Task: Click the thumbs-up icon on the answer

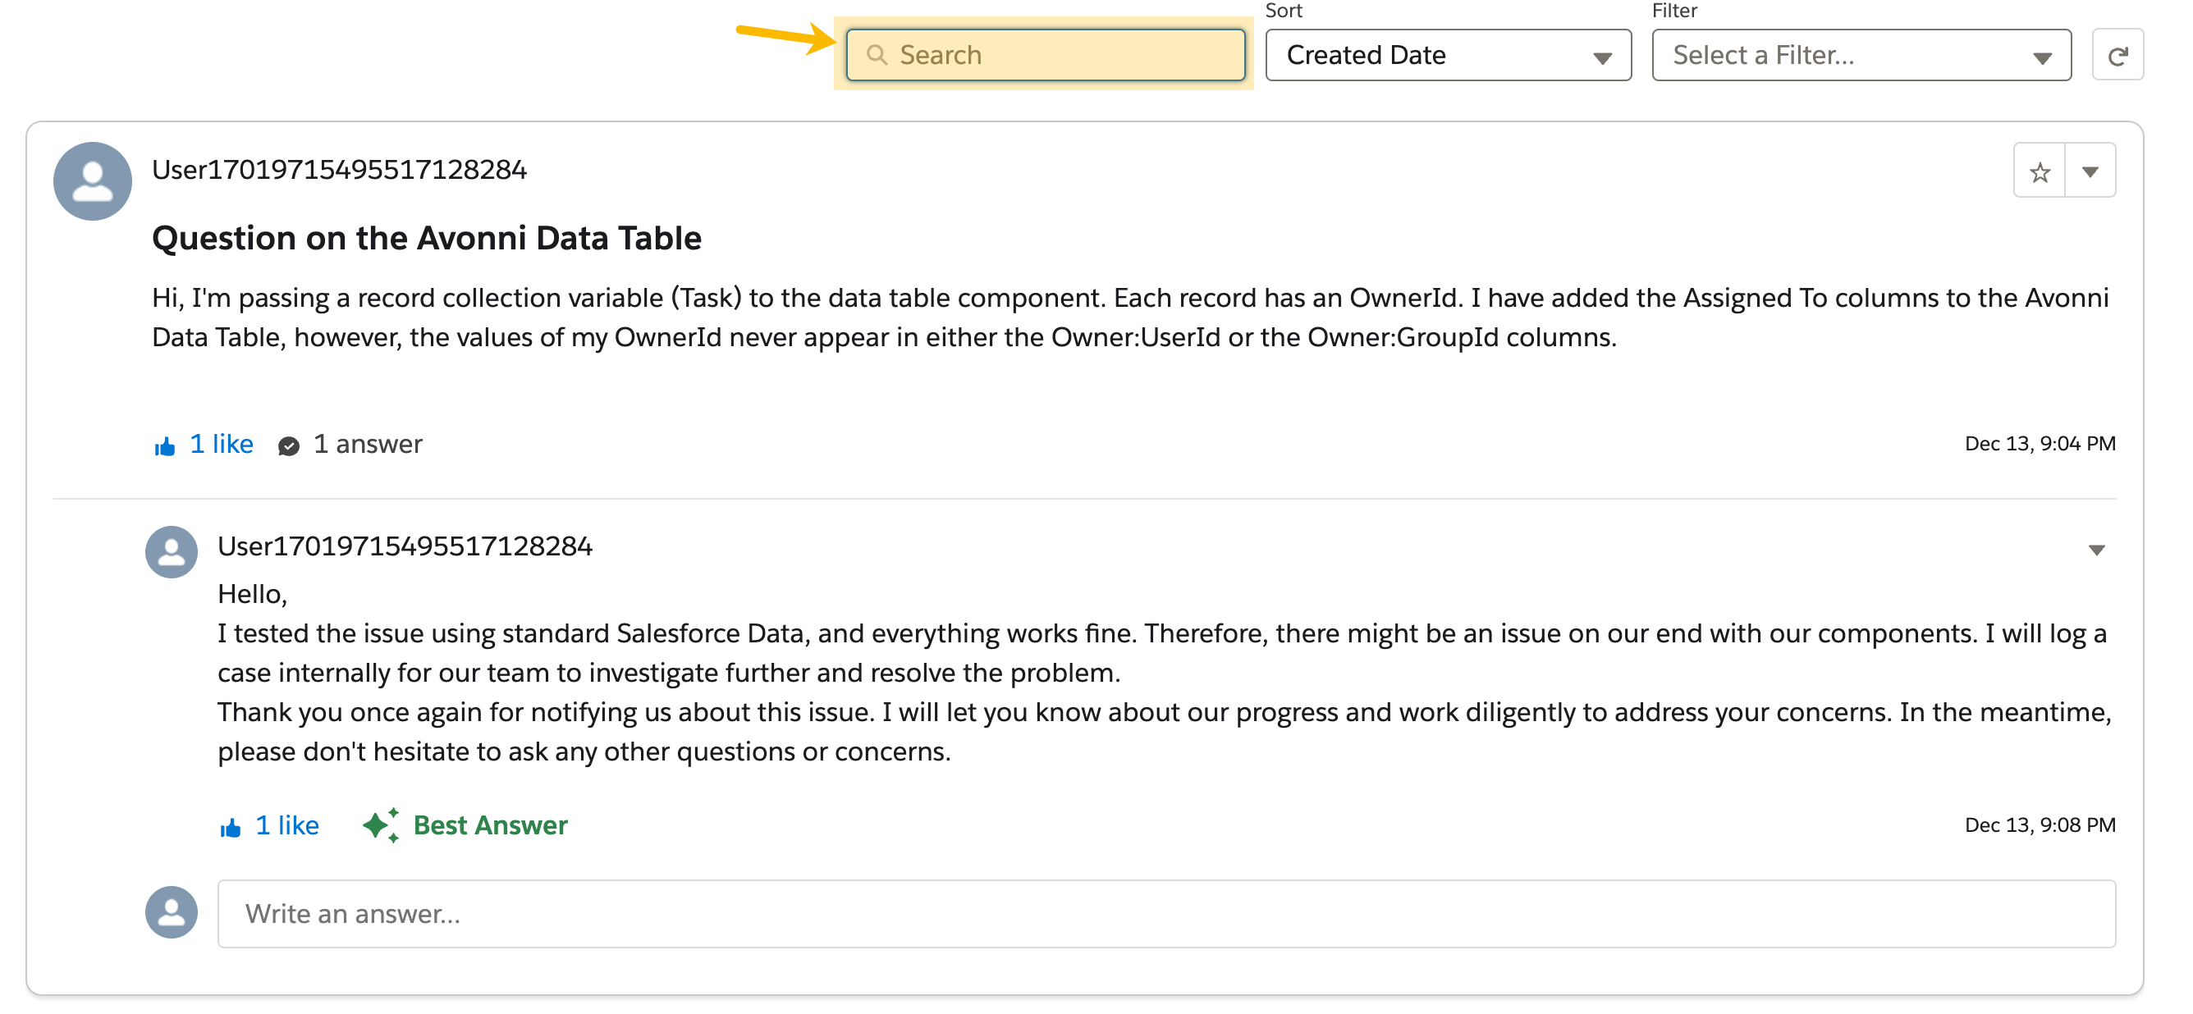Action: 231,827
